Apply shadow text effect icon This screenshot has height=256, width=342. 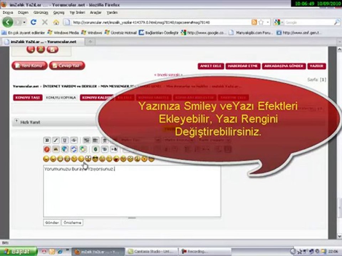point(104,149)
